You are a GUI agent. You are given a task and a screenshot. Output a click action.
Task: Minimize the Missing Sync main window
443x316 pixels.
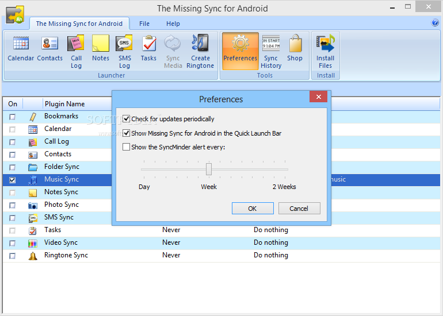[x=392, y=7]
